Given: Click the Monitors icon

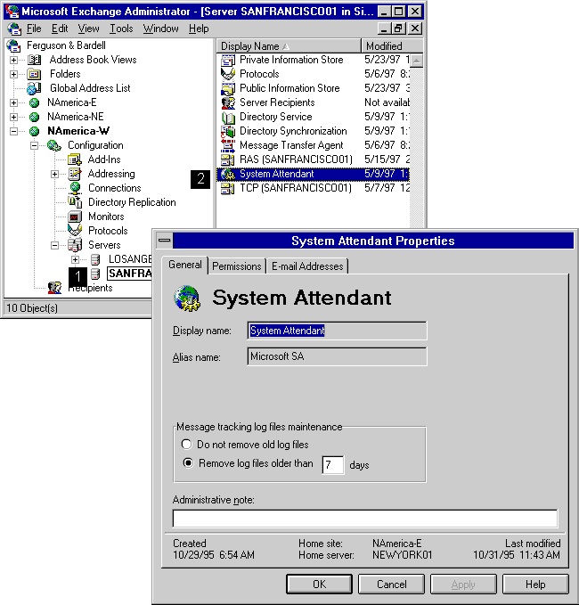Looking at the screenshot, I should (75, 217).
